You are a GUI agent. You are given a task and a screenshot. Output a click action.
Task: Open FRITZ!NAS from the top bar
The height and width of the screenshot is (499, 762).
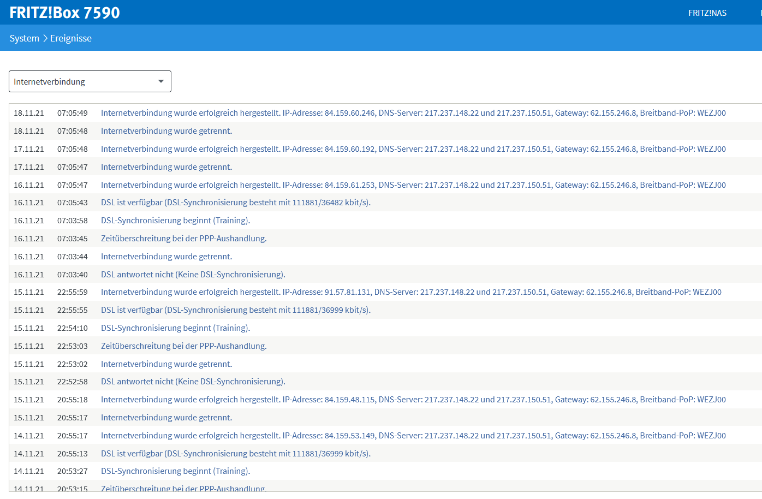point(707,13)
